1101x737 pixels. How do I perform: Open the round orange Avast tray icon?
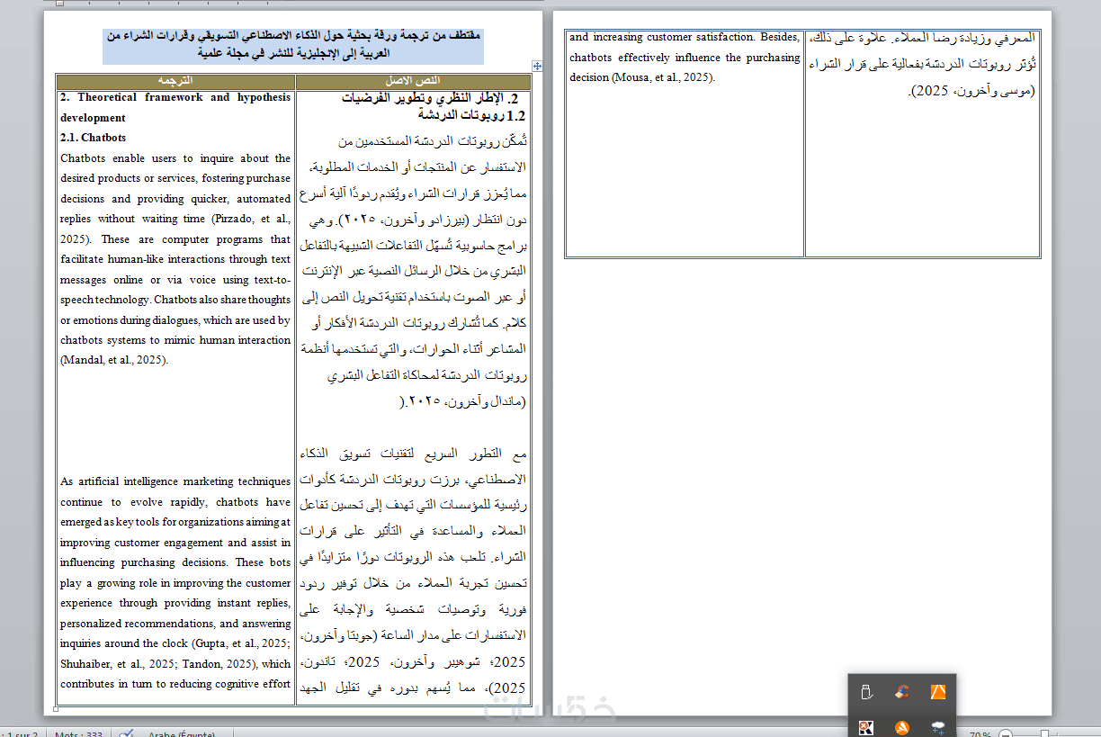902,727
